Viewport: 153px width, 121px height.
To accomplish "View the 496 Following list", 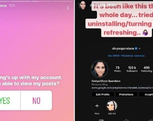I will coord(146,69).
